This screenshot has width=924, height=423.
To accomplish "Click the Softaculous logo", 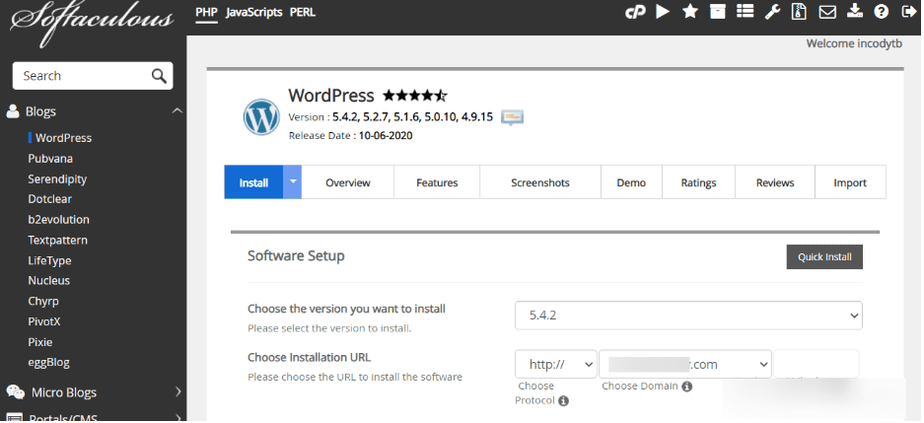I will (92, 23).
